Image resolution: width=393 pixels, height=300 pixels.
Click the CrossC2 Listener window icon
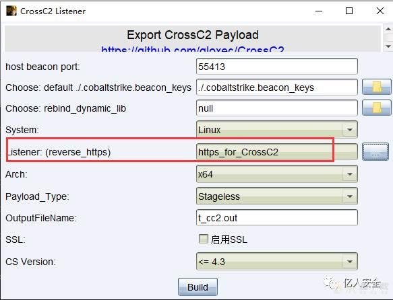pyautogui.click(x=11, y=11)
